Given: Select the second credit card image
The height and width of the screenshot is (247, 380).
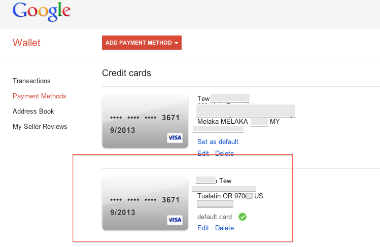Looking at the screenshot, I should [145, 203].
